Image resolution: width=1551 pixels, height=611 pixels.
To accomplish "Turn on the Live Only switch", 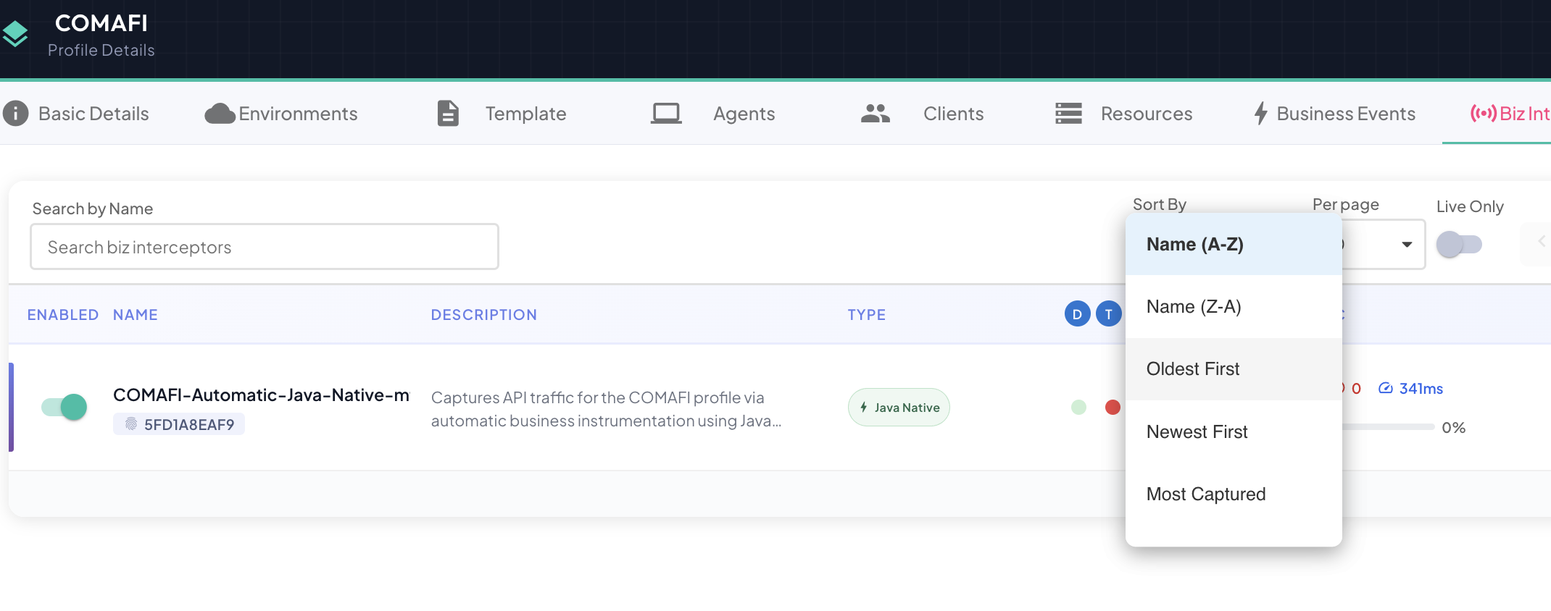I will [x=1459, y=244].
